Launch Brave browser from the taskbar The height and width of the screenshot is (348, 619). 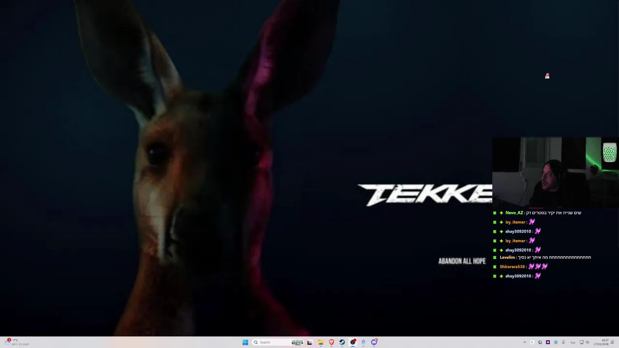[x=331, y=342]
